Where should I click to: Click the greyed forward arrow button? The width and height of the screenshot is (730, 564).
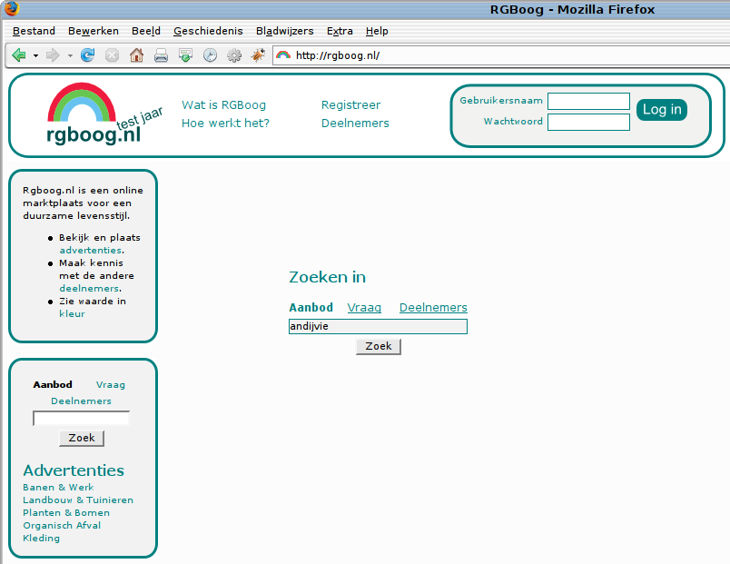[x=53, y=55]
